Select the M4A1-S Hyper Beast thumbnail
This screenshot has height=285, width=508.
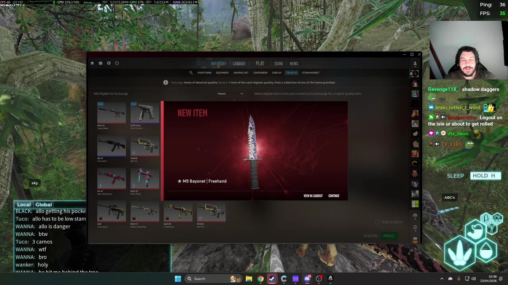(112, 113)
